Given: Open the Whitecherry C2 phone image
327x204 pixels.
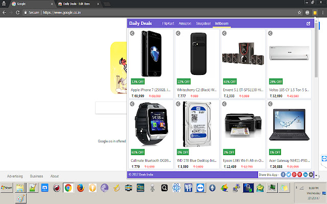Looking at the screenshot, I should click(x=198, y=54).
